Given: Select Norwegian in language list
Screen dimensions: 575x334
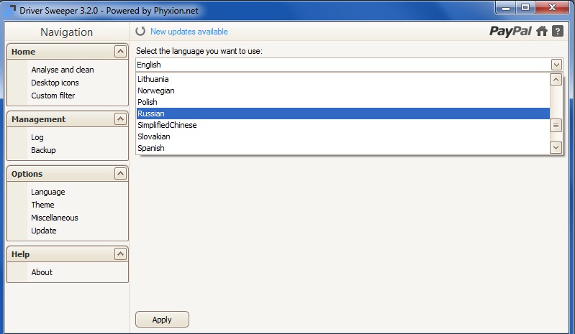Looking at the screenshot, I should coord(343,91).
